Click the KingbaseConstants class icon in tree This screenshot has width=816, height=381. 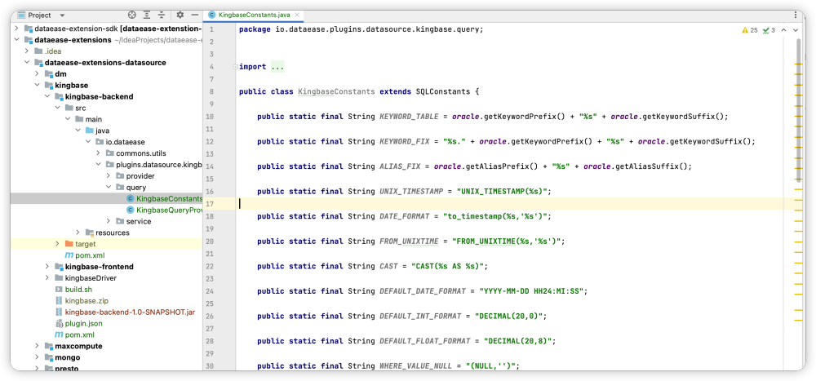(130, 198)
